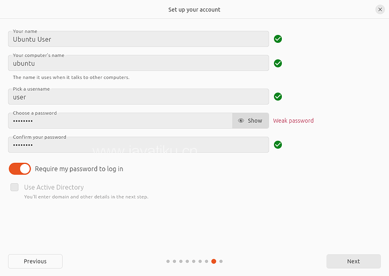Select the Pick a username field
Image resolution: width=389 pixels, height=276 pixels.
(x=138, y=97)
